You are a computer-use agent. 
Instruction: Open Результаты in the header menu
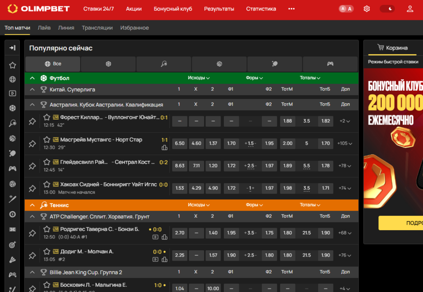219,9
